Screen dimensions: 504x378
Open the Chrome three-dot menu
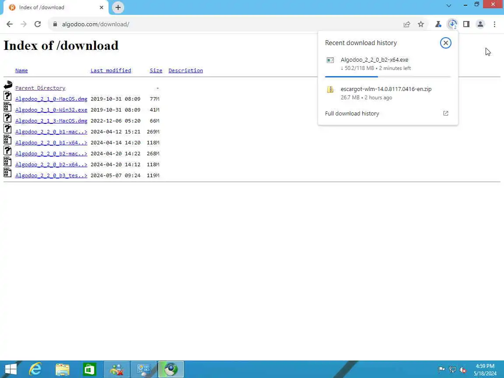tap(494, 24)
